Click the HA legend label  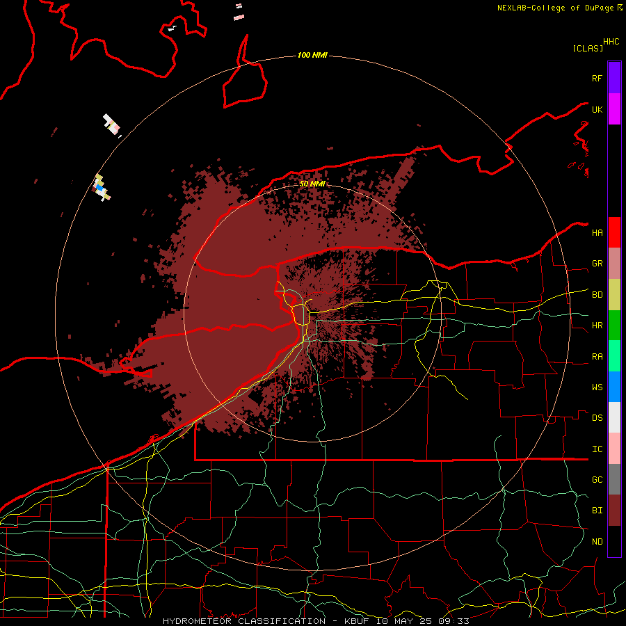pos(597,233)
